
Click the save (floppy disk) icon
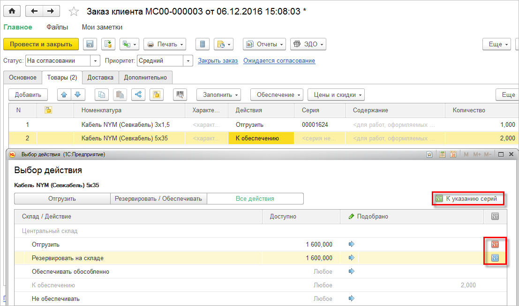90,44
